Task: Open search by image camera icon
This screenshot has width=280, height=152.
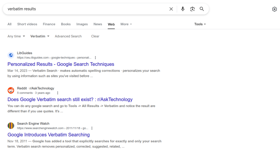Action: tap(192, 9)
